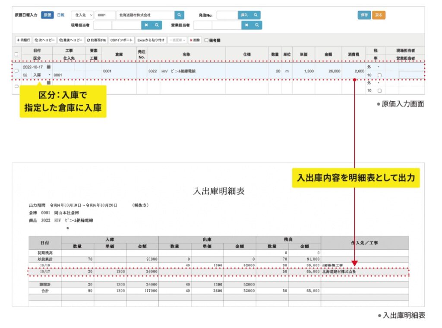Click the 期間計 row label in report
This screenshot has height=328, width=442.
point(45,284)
